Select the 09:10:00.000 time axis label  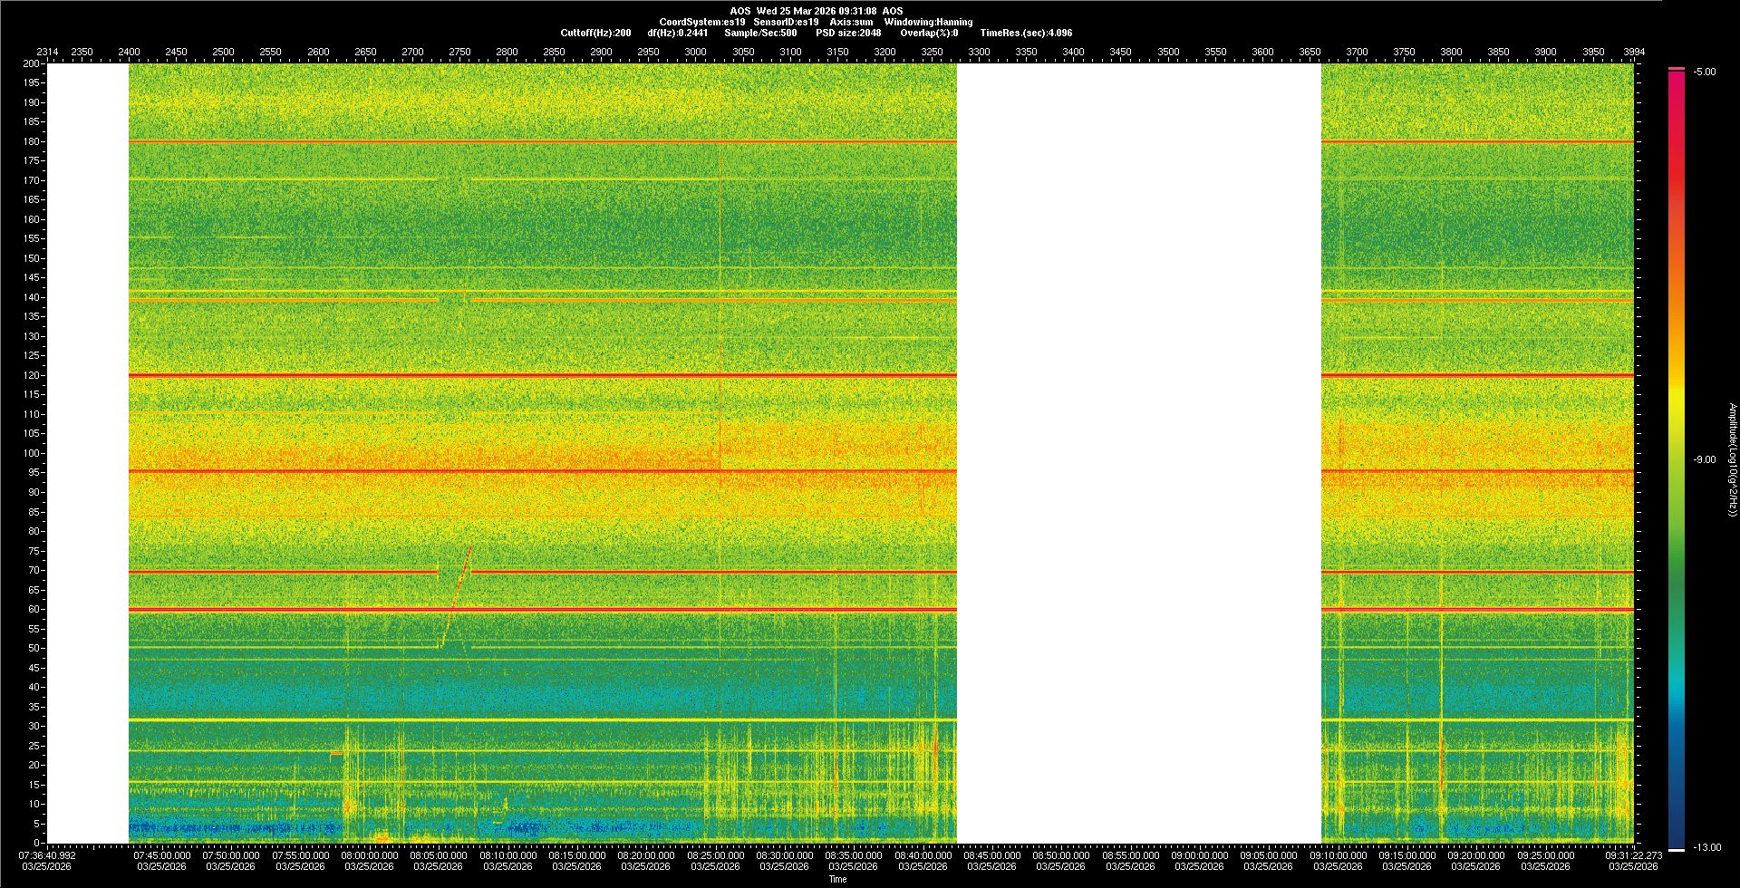pyautogui.click(x=1338, y=855)
